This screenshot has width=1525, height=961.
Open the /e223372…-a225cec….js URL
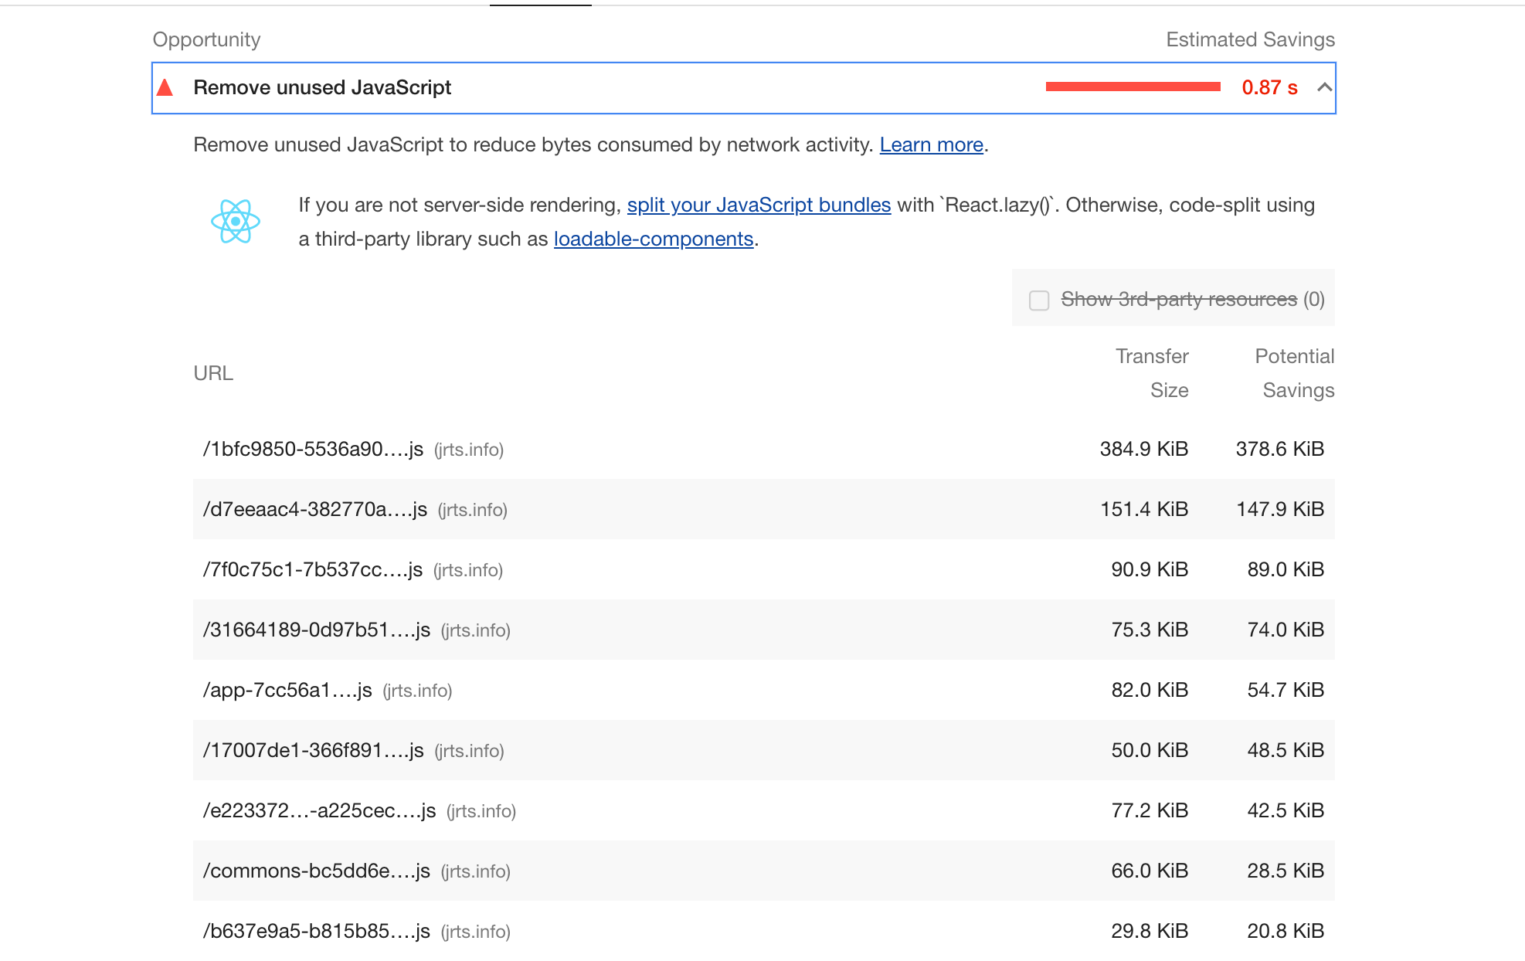[319, 810]
